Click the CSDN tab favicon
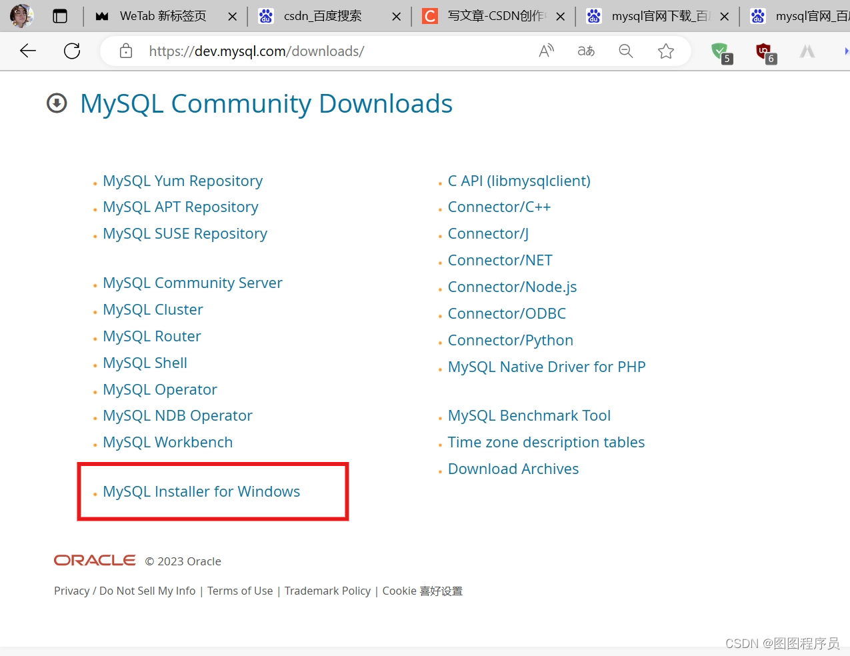Screen dimensions: 850x656 (430, 16)
